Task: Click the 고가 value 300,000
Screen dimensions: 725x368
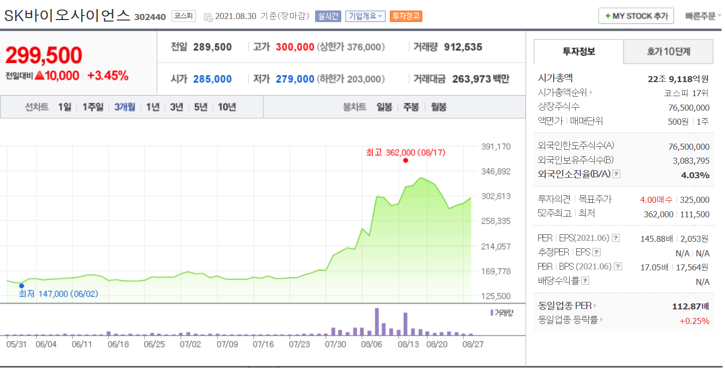Action: point(295,47)
